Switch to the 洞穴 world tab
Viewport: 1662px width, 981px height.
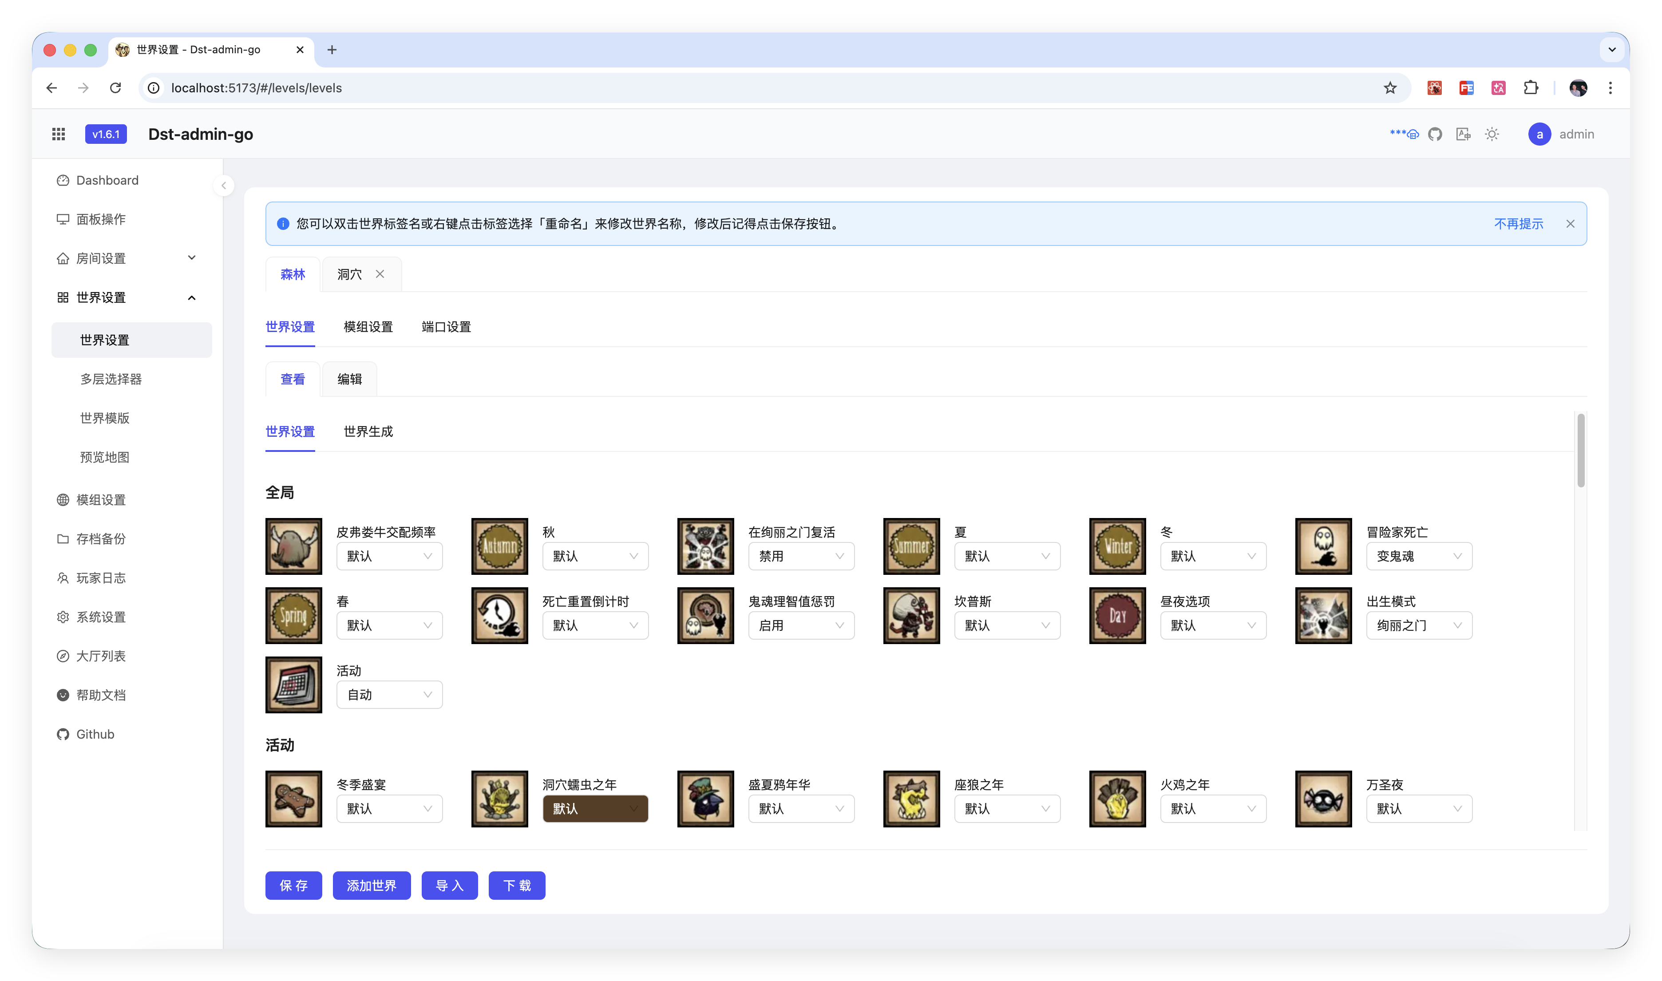[x=350, y=274]
